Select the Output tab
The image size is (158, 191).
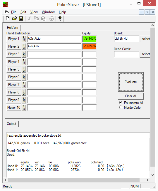[x=11, y=124]
